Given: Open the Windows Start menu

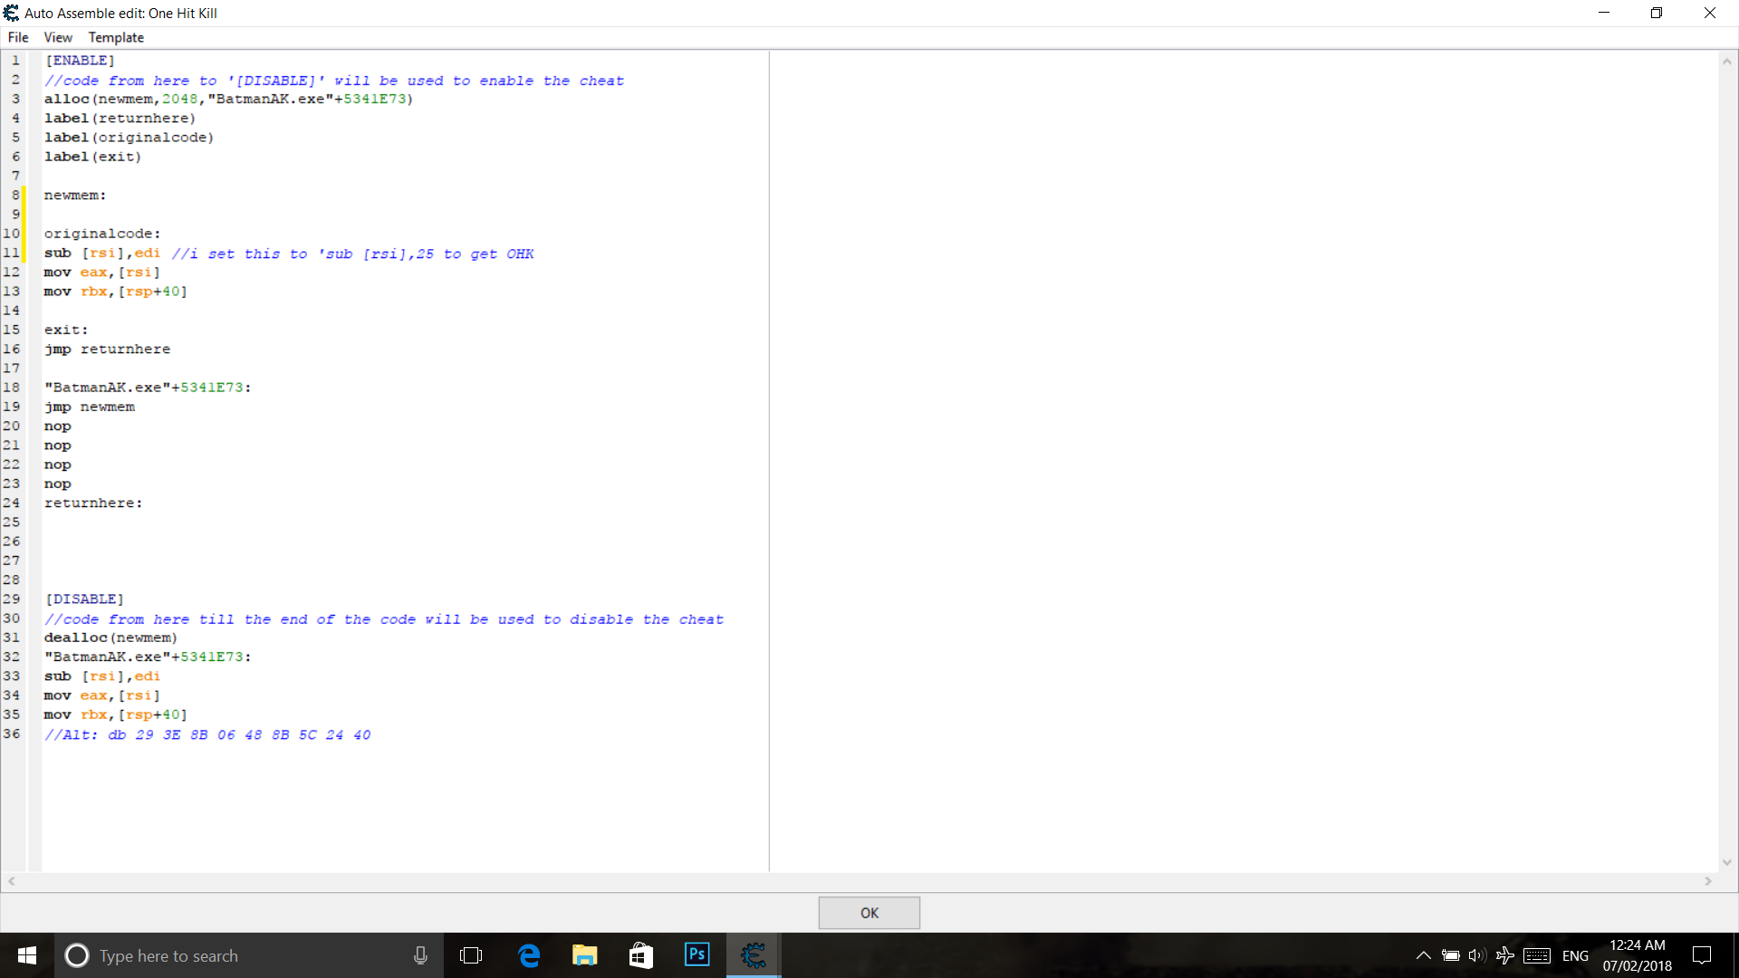Looking at the screenshot, I should [x=27, y=955].
